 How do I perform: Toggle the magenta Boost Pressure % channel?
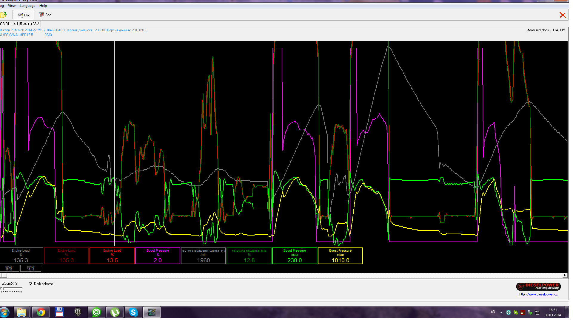(158, 256)
